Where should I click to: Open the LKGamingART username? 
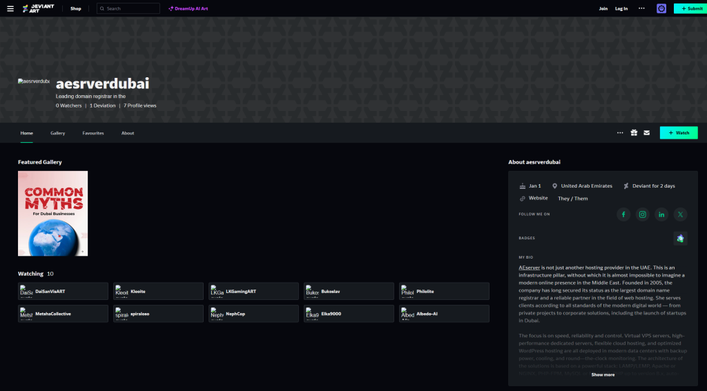coord(241,292)
